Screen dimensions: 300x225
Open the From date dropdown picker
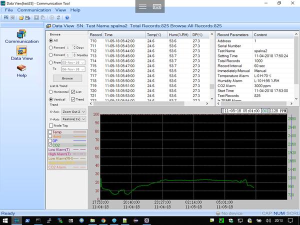point(83,62)
